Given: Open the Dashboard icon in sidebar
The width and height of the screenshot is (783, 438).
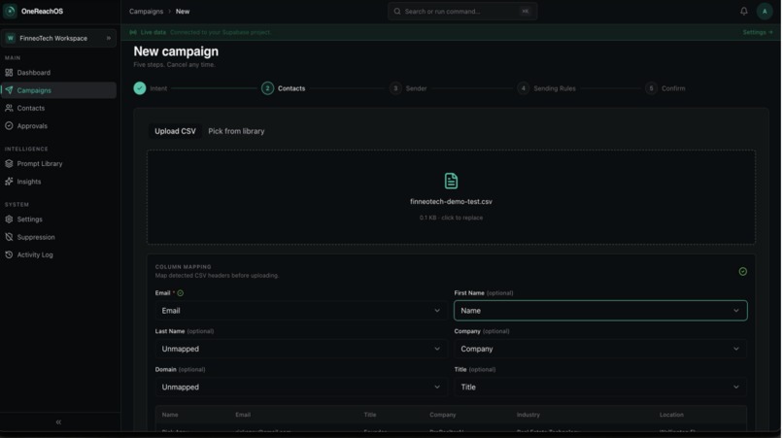Looking at the screenshot, I should [x=9, y=73].
